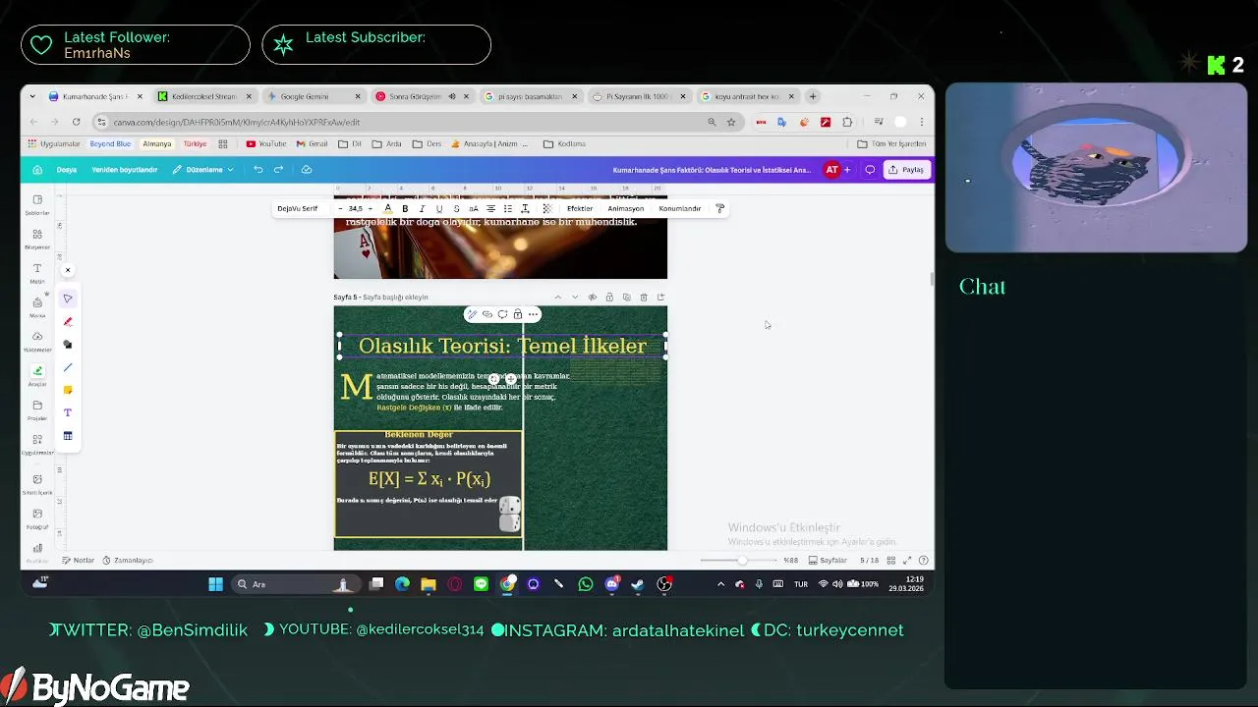Screen dimensions: 1258x707
Task: Open the YouTube bookmark
Action: coord(266,143)
